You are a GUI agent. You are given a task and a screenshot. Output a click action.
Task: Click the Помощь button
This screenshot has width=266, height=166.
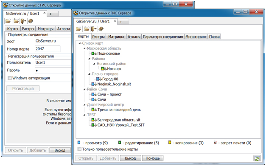(x=153, y=158)
